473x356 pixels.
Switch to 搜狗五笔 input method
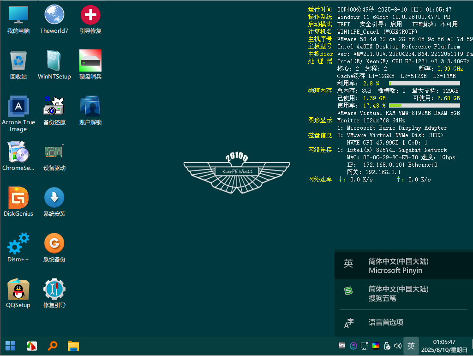(404, 294)
